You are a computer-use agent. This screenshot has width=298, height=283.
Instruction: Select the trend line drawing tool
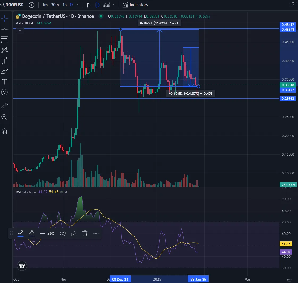(5, 29)
